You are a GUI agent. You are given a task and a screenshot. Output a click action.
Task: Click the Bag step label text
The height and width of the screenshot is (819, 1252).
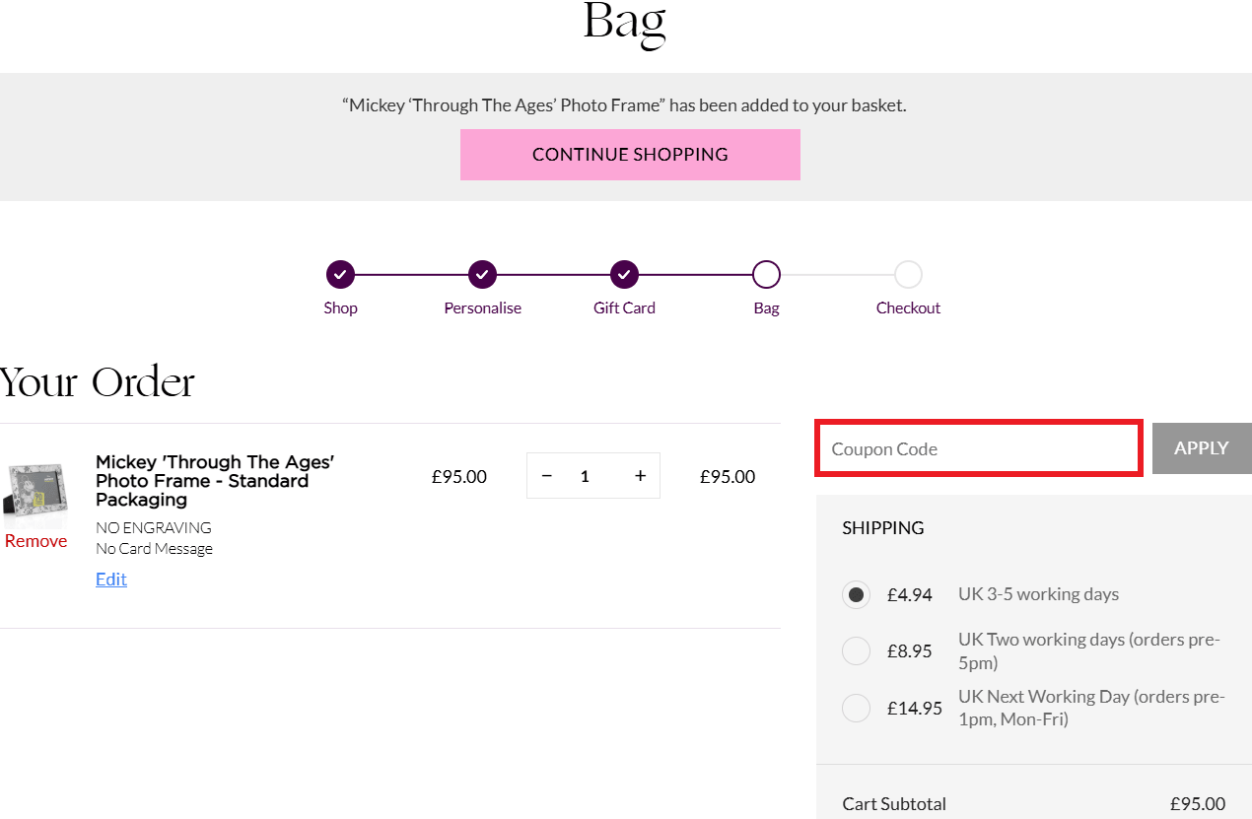pos(766,307)
